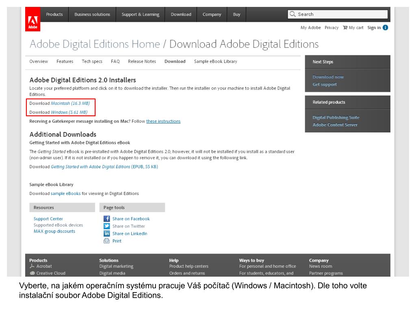The width and height of the screenshot is (416, 312).
Task: Click the Adobe logo icon
Action: click(32, 19)
